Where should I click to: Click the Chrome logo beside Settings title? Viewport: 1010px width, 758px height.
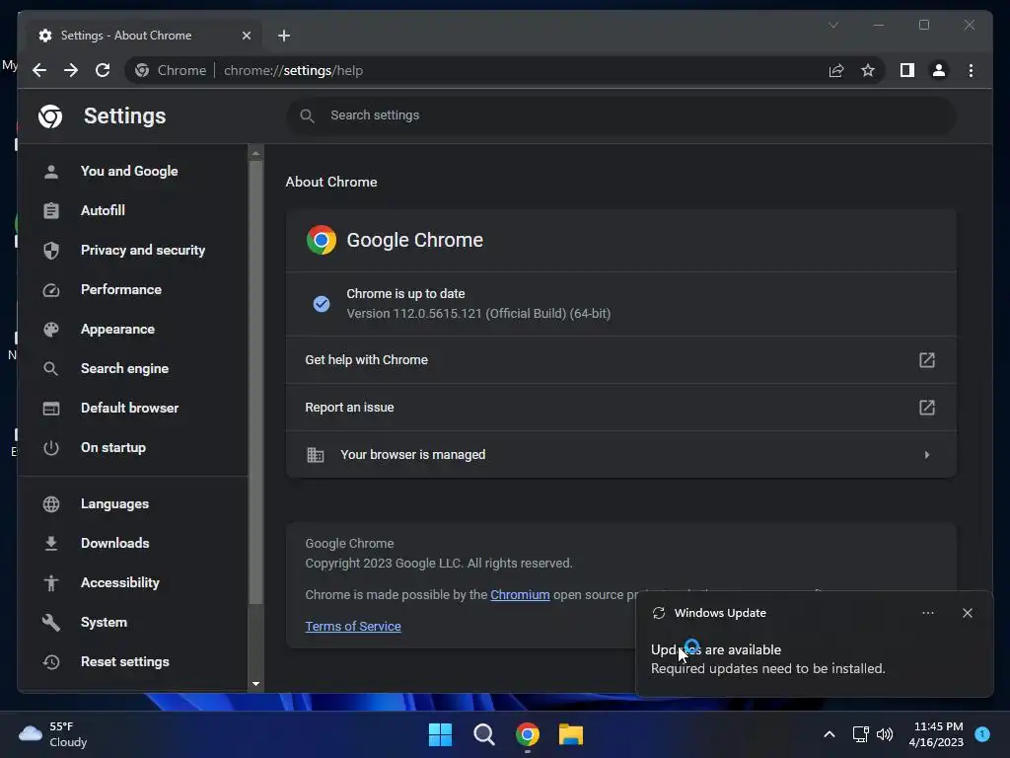(50, 116)
